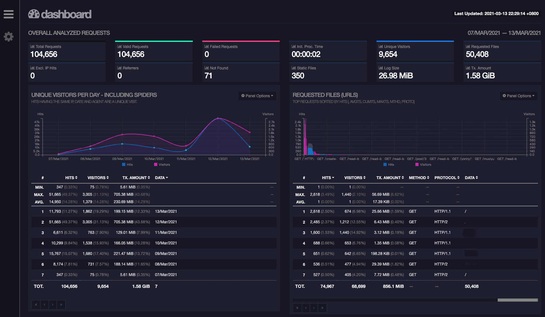Select the 13/Mar/2021 row in visitors table
Image resolution: width=545 pixels, height=317 pixels.
(154, 211)
